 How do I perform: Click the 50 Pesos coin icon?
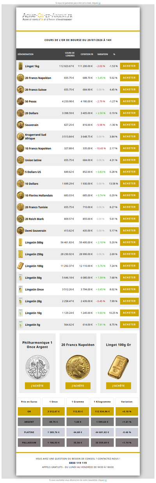coord(20,101)
